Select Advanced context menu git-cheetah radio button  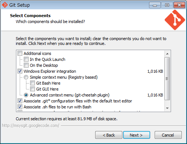coord(26,95)
